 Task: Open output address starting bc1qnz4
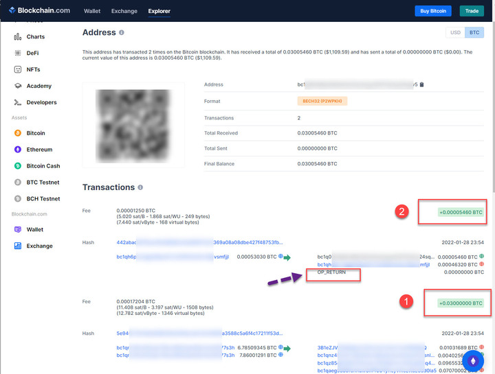click(376, 355)
